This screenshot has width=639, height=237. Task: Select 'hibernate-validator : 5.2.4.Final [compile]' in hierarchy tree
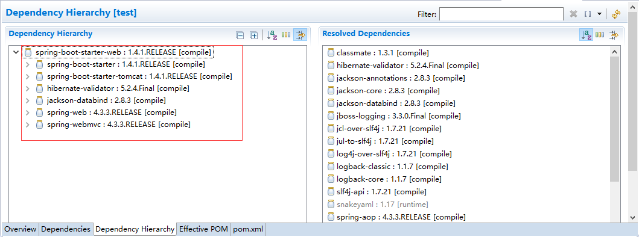click(x=118, y=88)
